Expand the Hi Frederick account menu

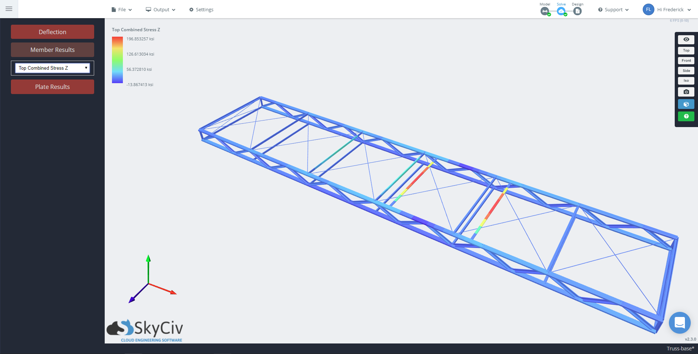click(670, 9)
